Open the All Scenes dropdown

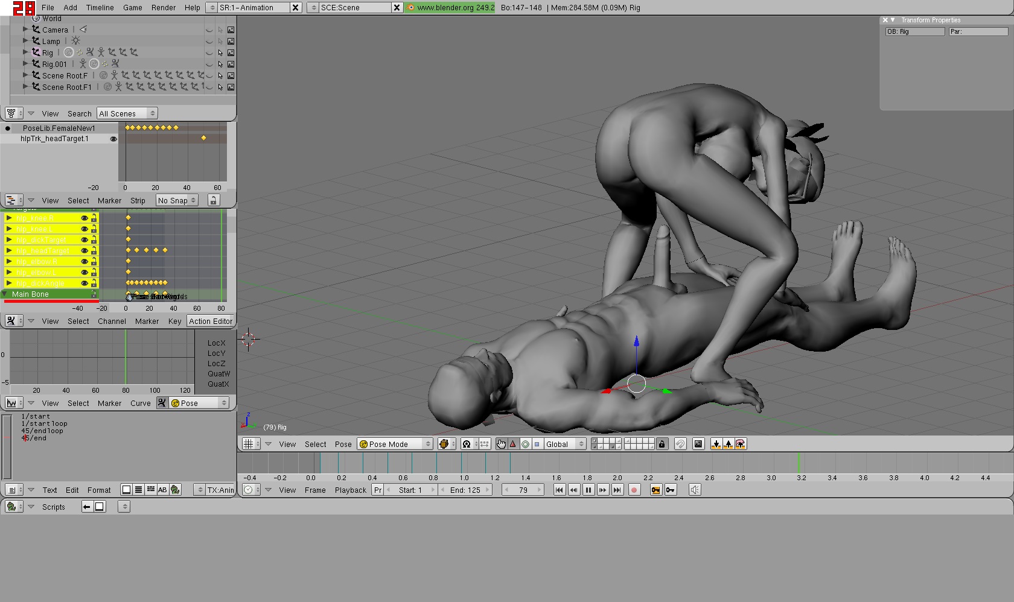[127, 113]
